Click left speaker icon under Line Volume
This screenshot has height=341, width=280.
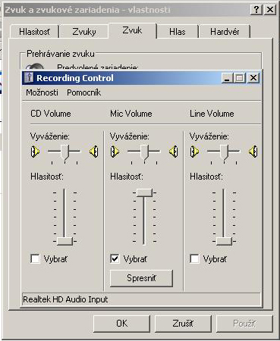pyautogui.click(x=194, y=152)
